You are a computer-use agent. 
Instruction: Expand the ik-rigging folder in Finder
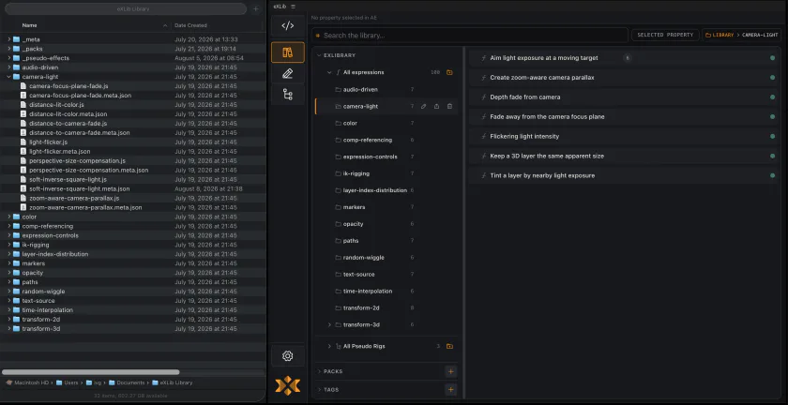9,245
